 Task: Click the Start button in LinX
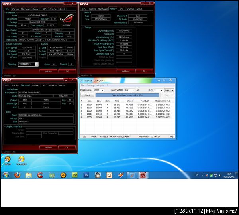(87, 95)
